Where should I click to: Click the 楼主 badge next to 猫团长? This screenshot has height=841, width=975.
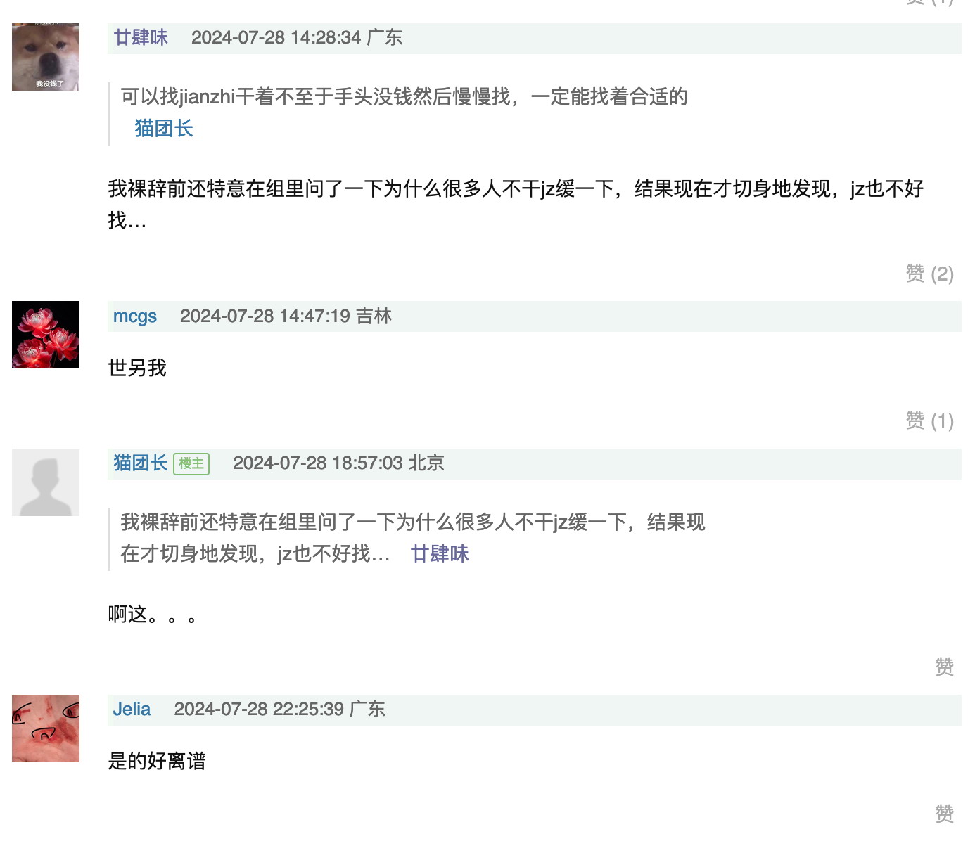click(191, 463)
